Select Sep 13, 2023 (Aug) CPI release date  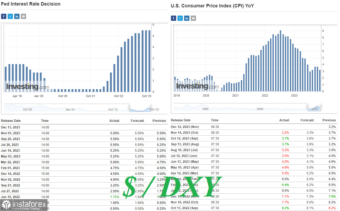(185, 144)
